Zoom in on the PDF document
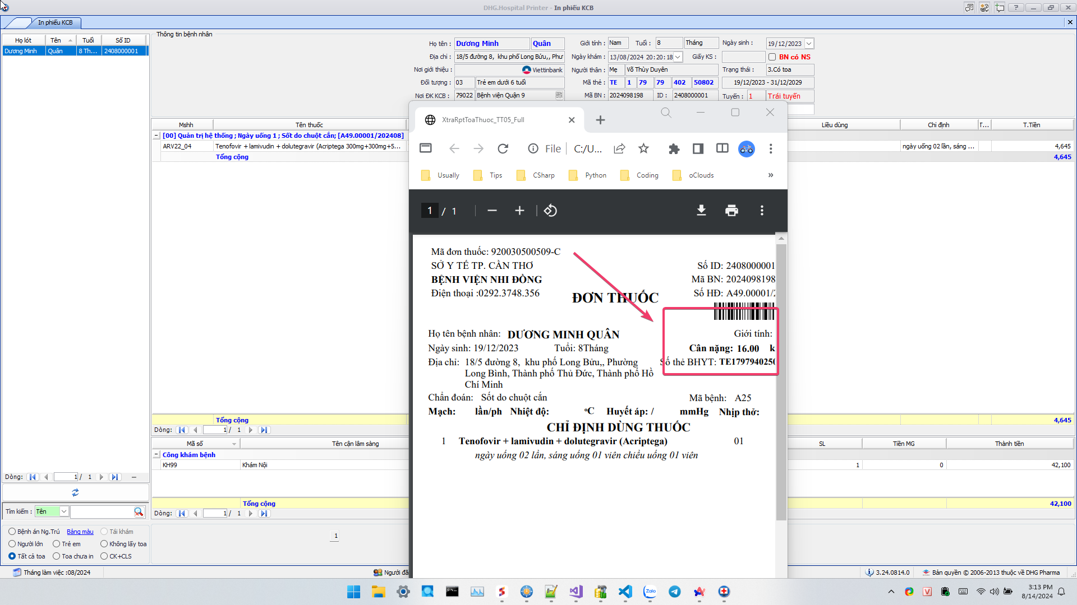This screenshot has width=1077, height=605. point(519,211)
